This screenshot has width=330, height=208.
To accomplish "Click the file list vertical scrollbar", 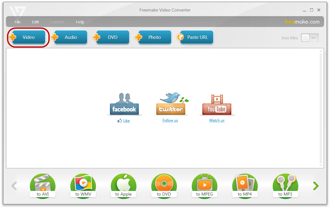I will coord(321,108).
